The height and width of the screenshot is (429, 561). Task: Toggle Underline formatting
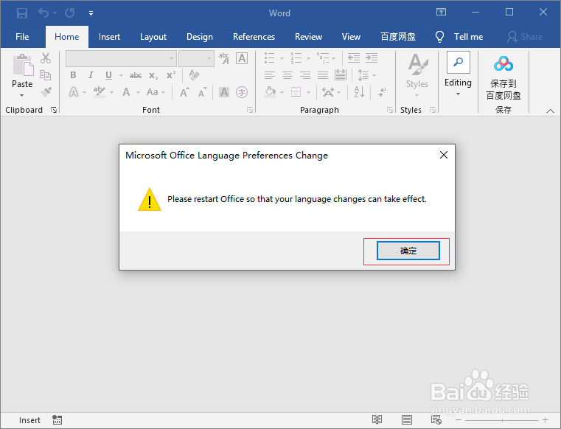coord(109,75)
